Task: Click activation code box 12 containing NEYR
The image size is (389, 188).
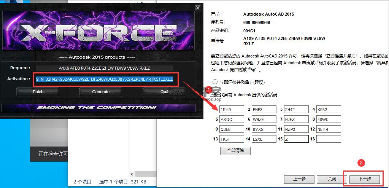Action: 329,129
